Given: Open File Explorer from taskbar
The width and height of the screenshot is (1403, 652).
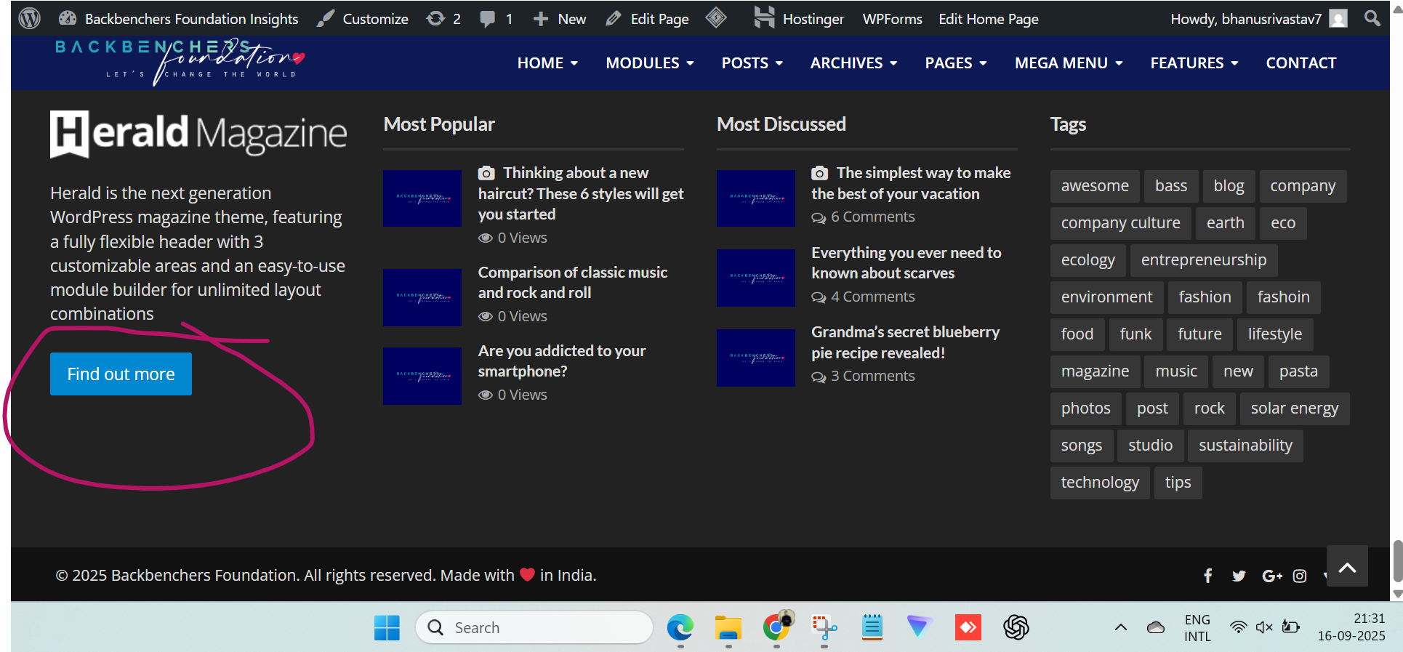Looking at the screenshot, I should [728, 627].
